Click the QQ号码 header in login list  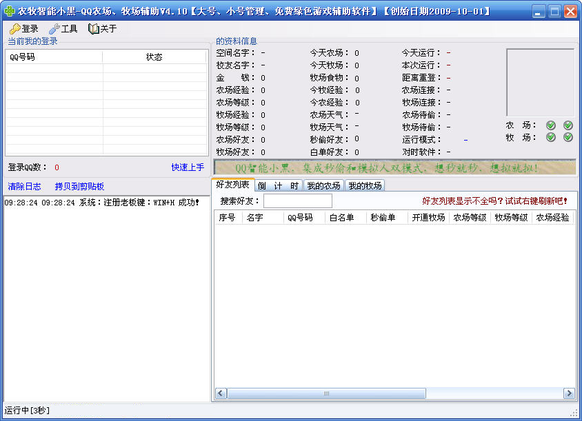click(x=54, y=57)
